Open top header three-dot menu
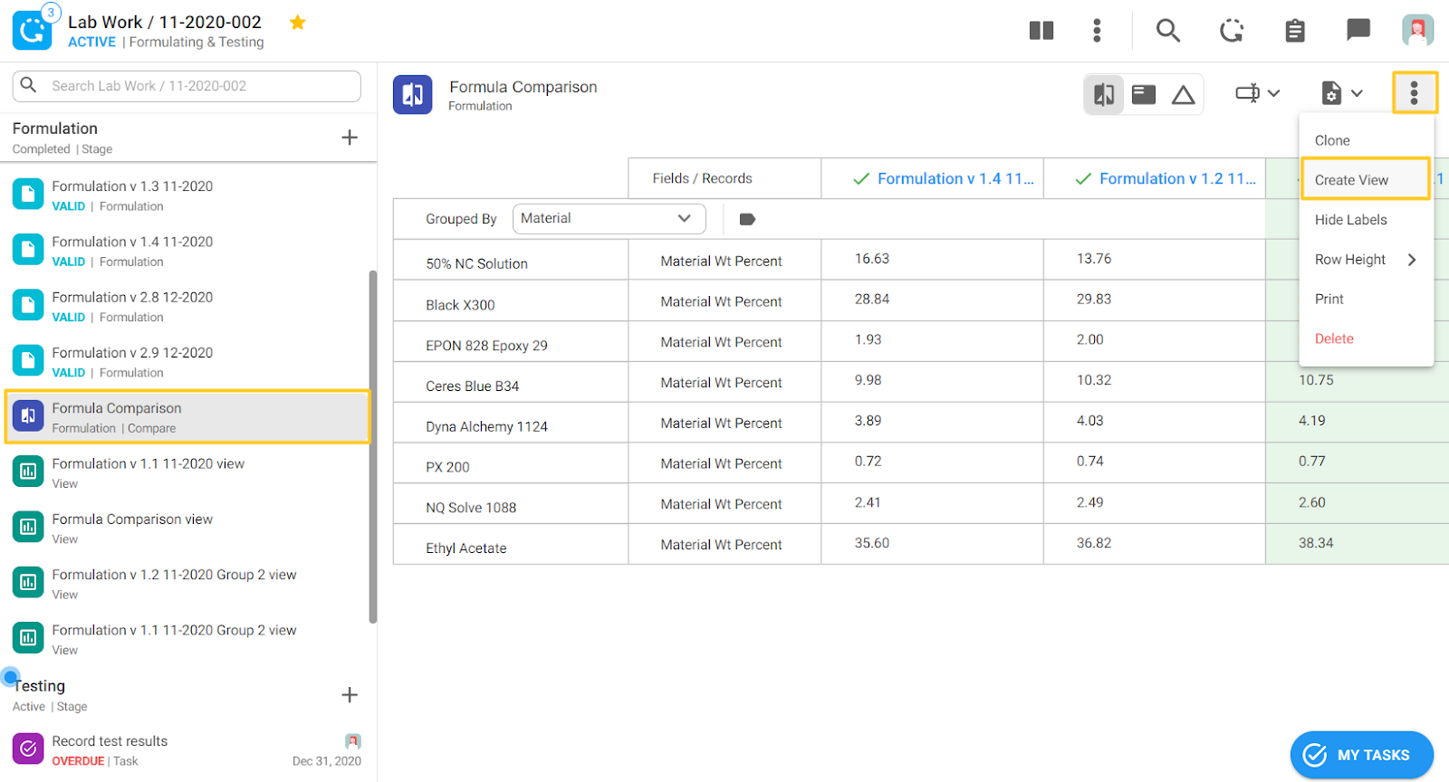Viewport: 1449px width, 782px height. (x=1097, y=31)
